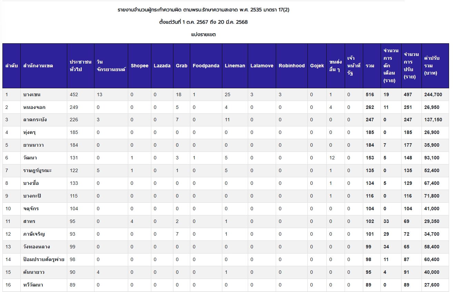Select district name วังทองหลาง
Image resolution: width=457 pixels, height=292 pixels.
coord(36,247)
